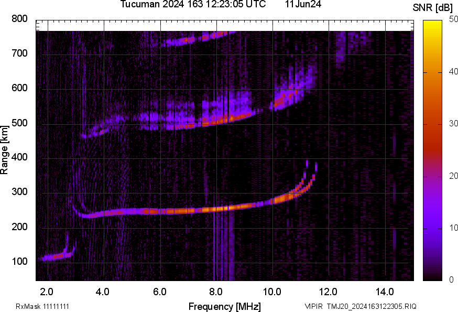Image resolution: width=458 pixels, height=312 pixels.
Task: Click the "SNR [dB]" colorbar label
Action: click(x=432, y=8)
